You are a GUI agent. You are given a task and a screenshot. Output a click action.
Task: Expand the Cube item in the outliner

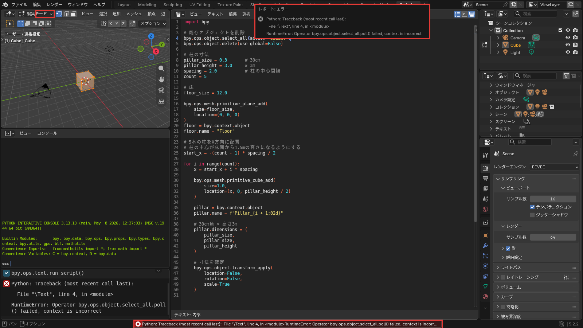(498, 45)
